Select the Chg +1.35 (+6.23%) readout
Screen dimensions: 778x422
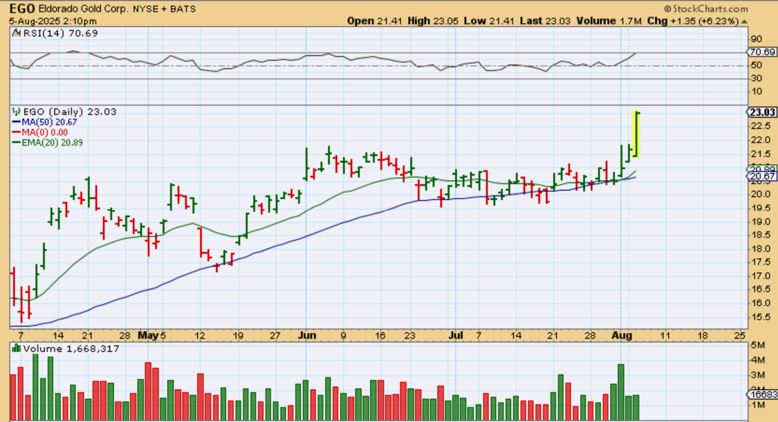[x=693, y=21]
